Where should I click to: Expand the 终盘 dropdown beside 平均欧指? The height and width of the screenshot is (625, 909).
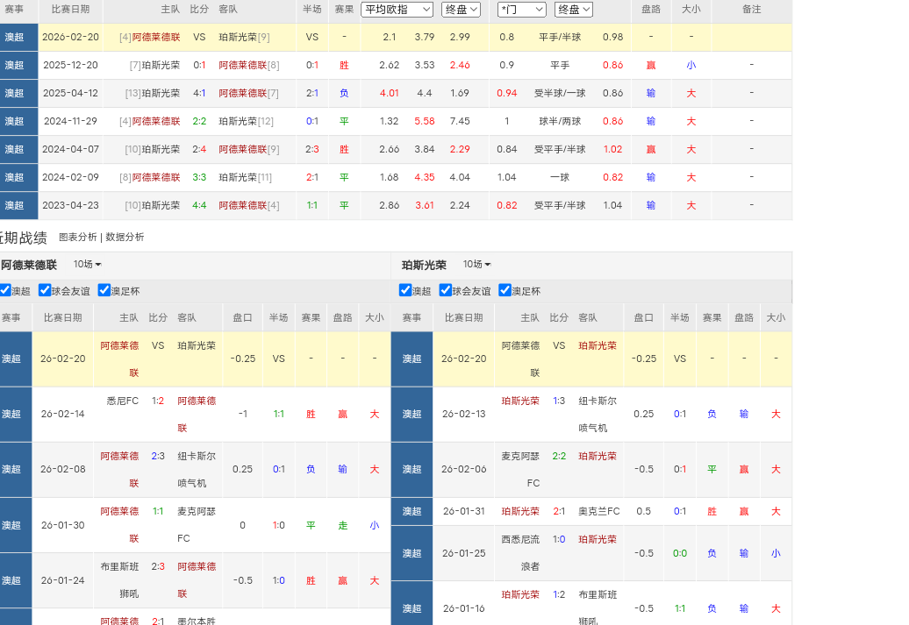(461, 10)
